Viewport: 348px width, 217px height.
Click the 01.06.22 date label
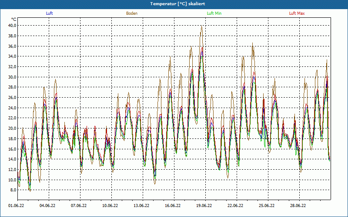click(16, 206)
